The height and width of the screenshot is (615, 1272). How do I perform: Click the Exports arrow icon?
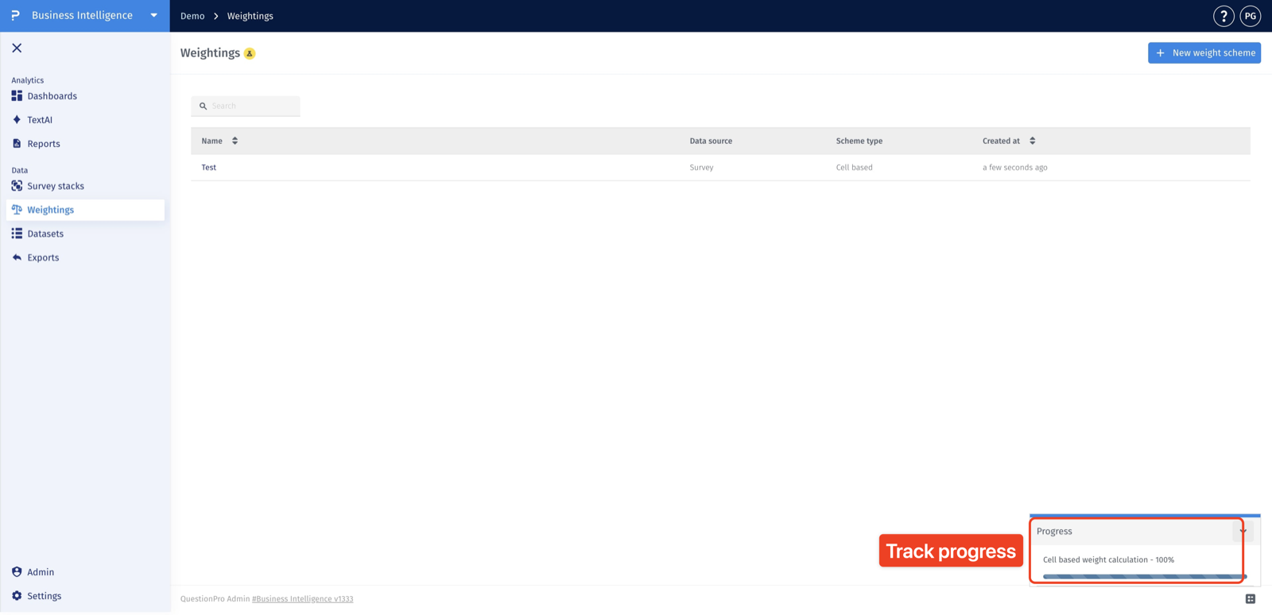click(x=17, y=257)
